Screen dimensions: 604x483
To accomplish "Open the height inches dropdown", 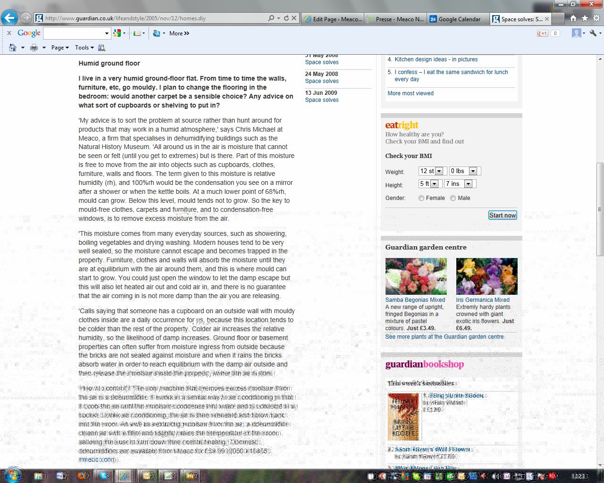I will click(x=468, y=184).
